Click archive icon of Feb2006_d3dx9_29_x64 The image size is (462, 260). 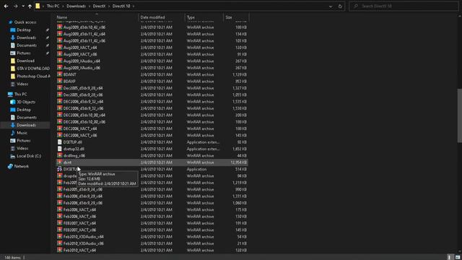pos(59,196)
